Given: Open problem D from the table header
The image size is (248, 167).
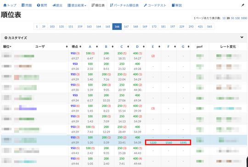Looking at the screenshot, I should point(137,46).
